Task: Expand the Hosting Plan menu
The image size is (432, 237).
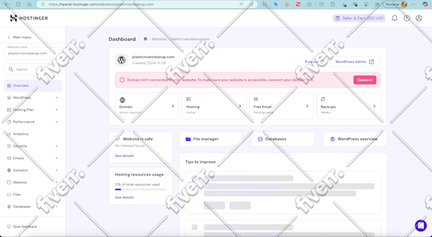Action: (x=57, y=110)
